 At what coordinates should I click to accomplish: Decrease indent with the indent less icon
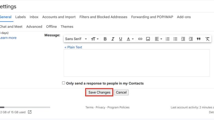pos(183,39)
